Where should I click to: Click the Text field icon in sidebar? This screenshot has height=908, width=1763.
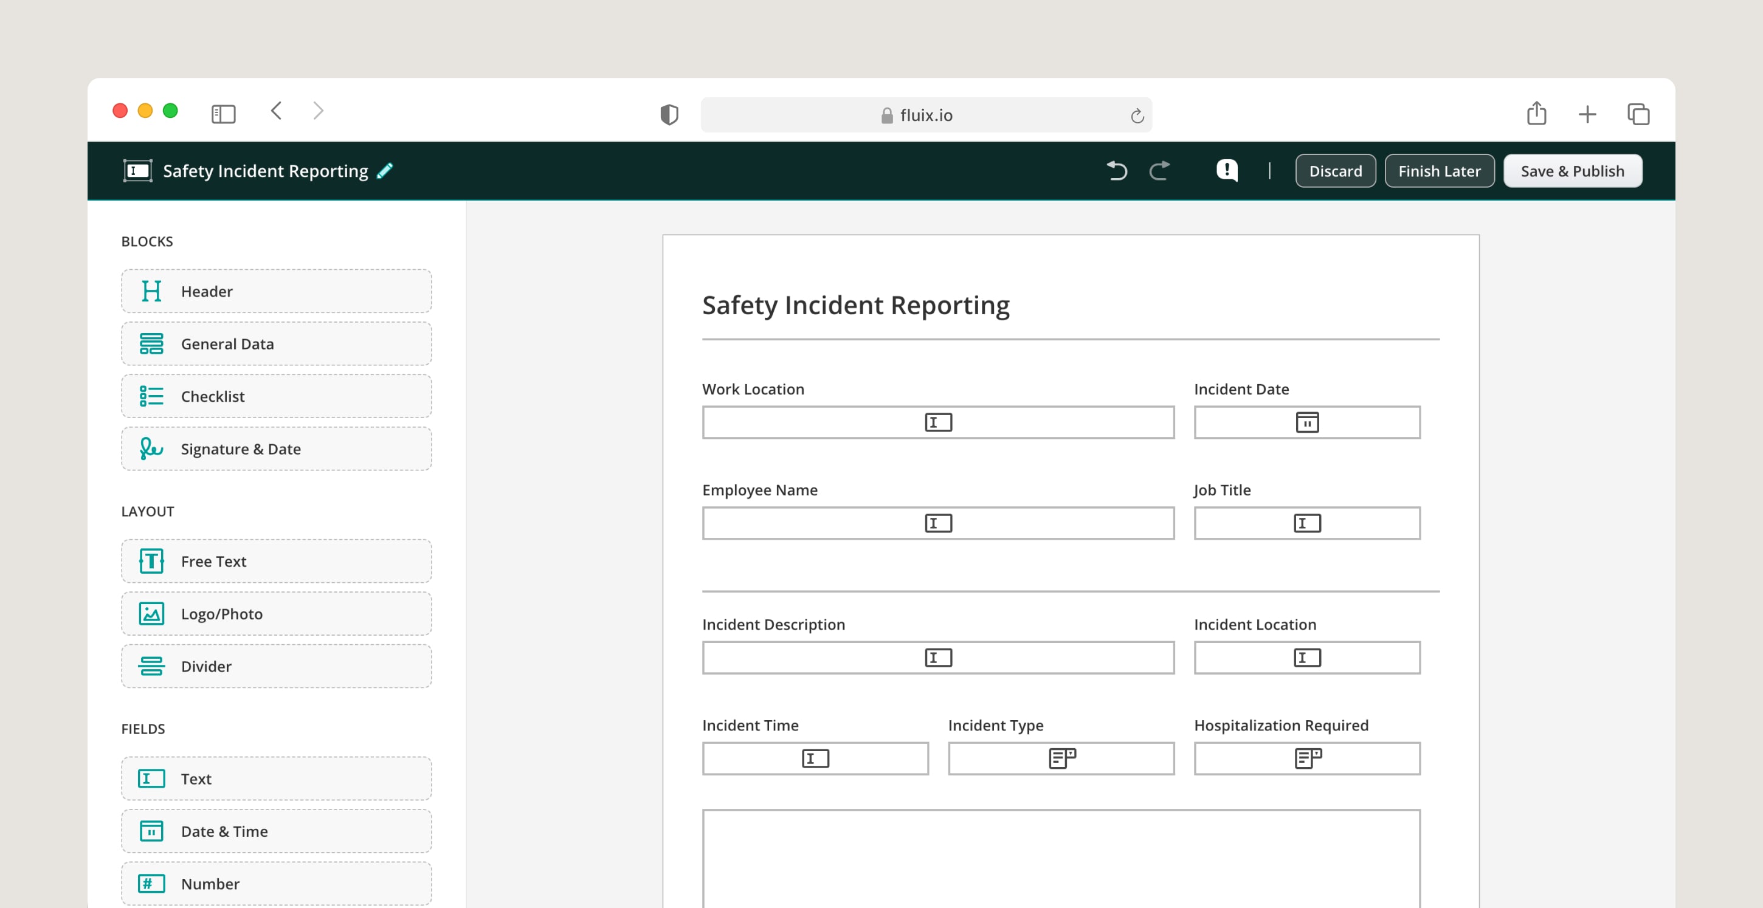pyautogui.click(x=151, y=779)
